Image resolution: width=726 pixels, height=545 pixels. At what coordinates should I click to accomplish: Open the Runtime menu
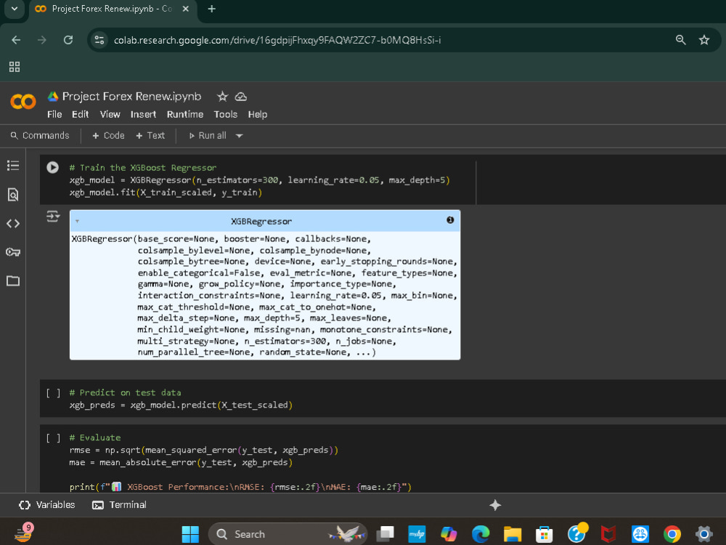coord(185,115)
